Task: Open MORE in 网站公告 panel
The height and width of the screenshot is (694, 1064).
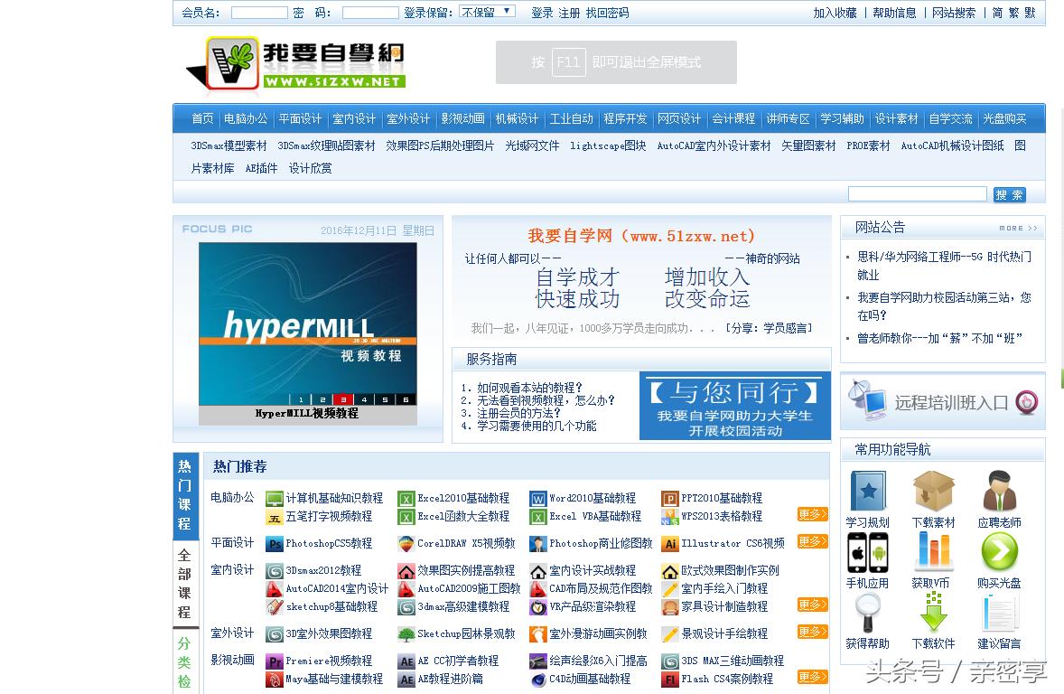Action: click(1018, 228)
